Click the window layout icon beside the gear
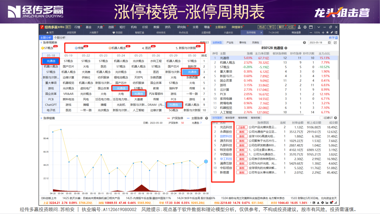 point(311,27)
